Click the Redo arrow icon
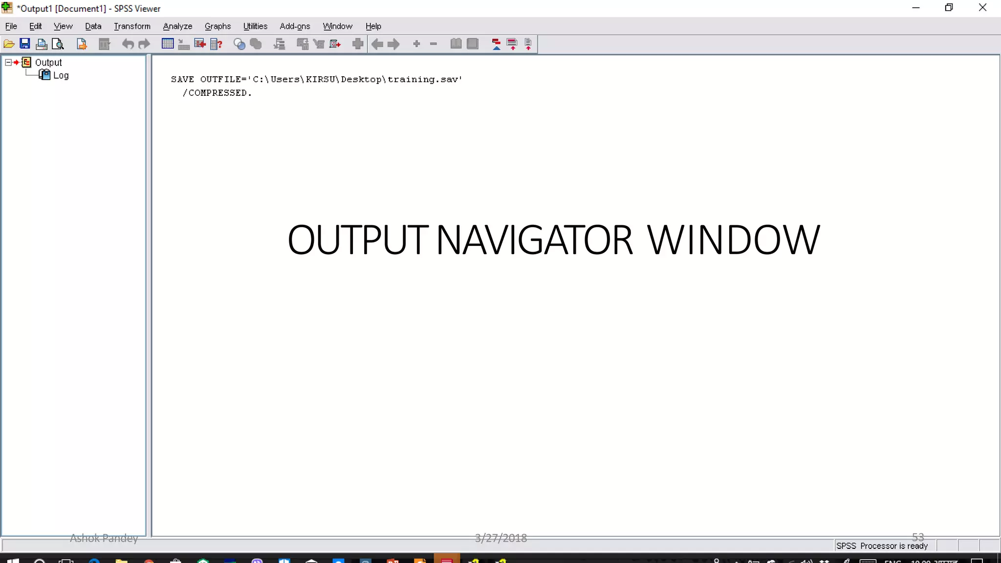This screenshot has width=1001, height=563. point(144,44)
